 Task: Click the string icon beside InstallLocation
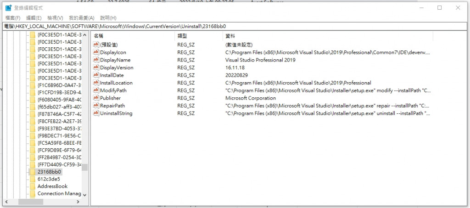(96, 83)
